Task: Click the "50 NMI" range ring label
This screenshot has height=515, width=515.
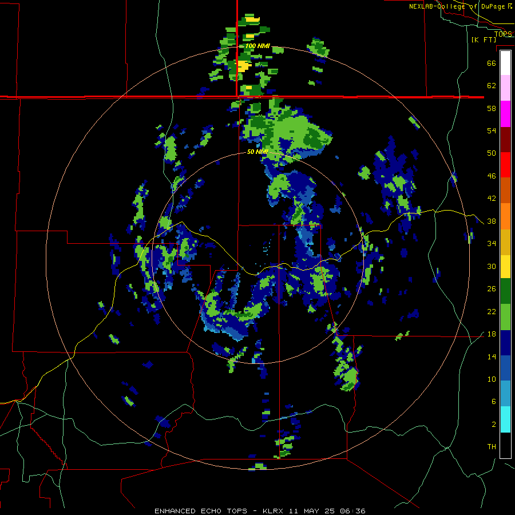Action: [x=257, y=152]
